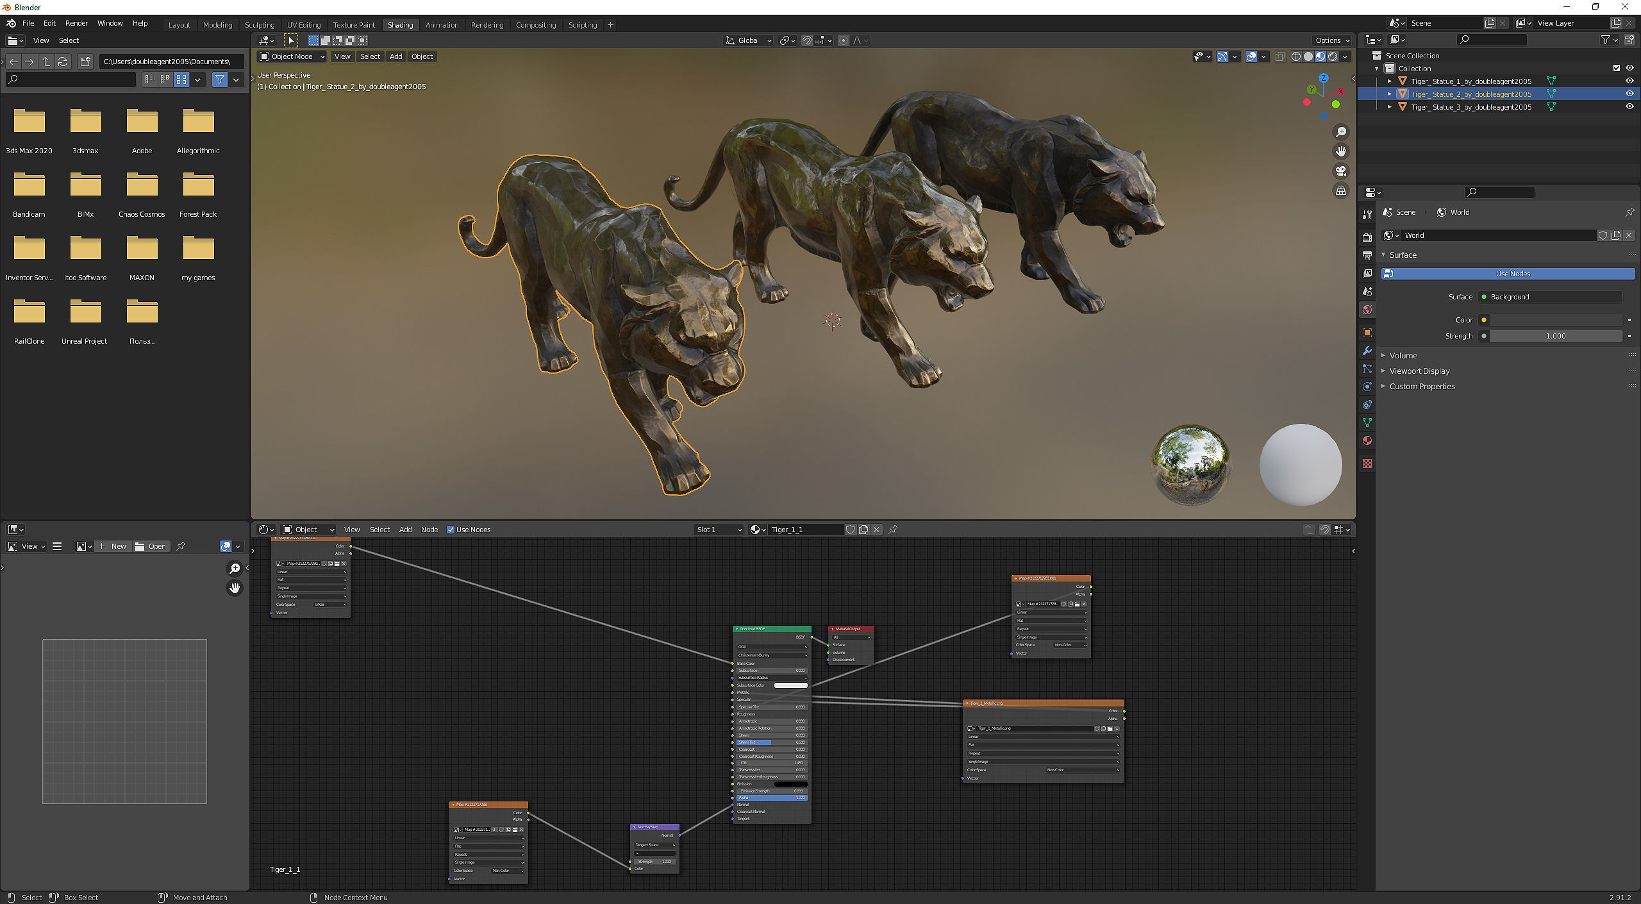1641x904 pixels.
Task: Open Render properties tab icon
Action: [x=1367, y=237]
